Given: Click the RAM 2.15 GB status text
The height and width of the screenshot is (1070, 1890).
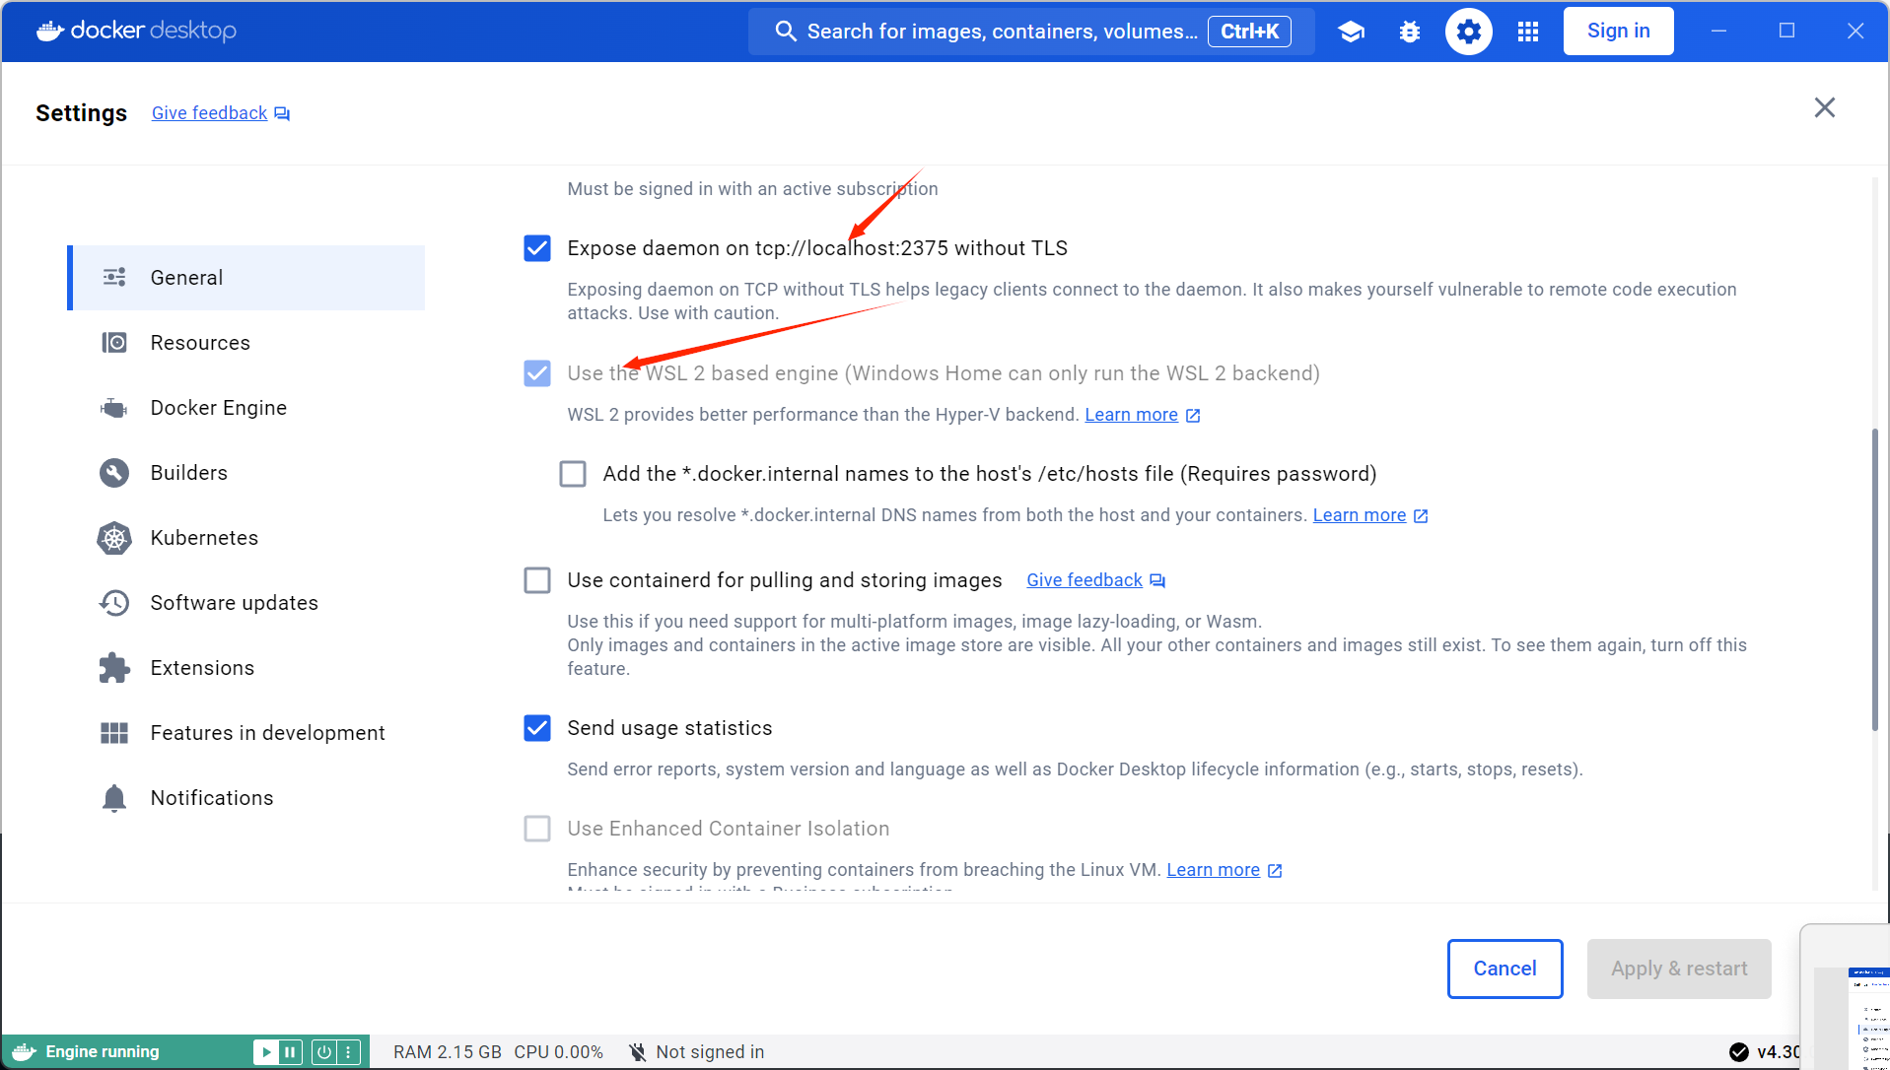Looking at the screenshot, I should (x=448, y=1052).
